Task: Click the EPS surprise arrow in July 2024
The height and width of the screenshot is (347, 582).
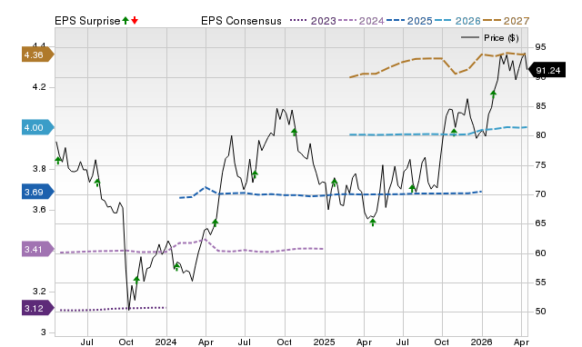Action: (x=255, y=174)
